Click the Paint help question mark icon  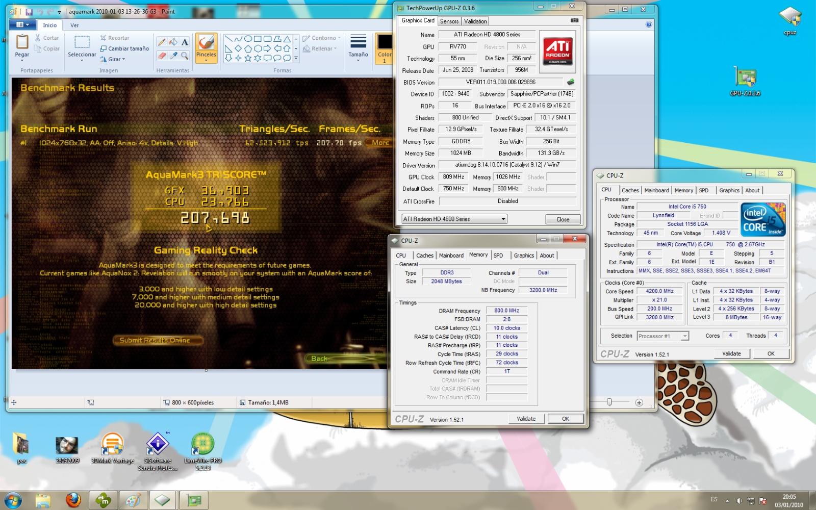649,24
